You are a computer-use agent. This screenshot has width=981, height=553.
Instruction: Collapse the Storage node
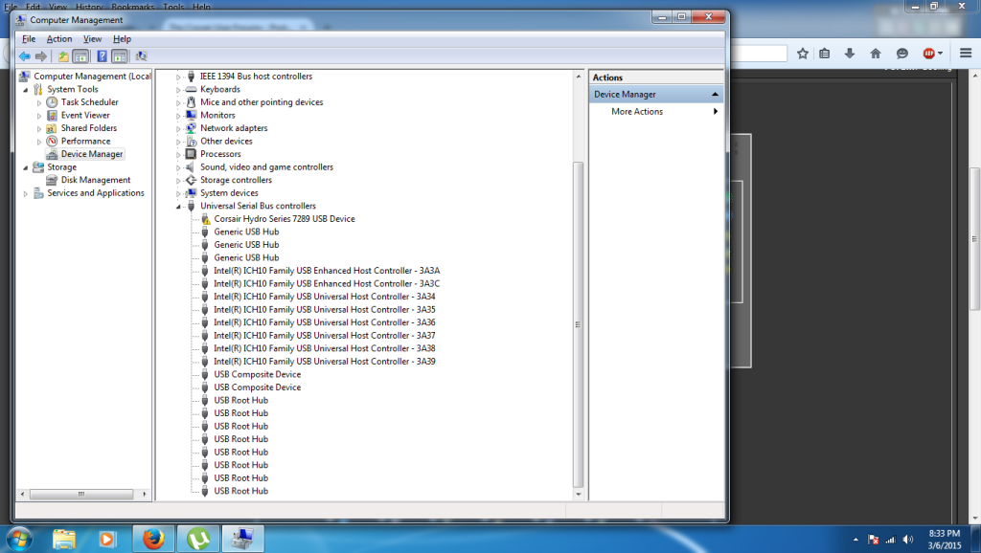26,168
